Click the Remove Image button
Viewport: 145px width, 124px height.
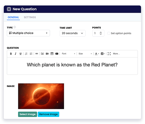48,114
